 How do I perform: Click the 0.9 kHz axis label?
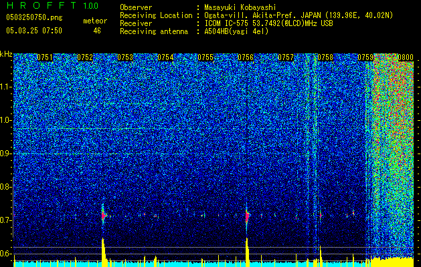6,154
